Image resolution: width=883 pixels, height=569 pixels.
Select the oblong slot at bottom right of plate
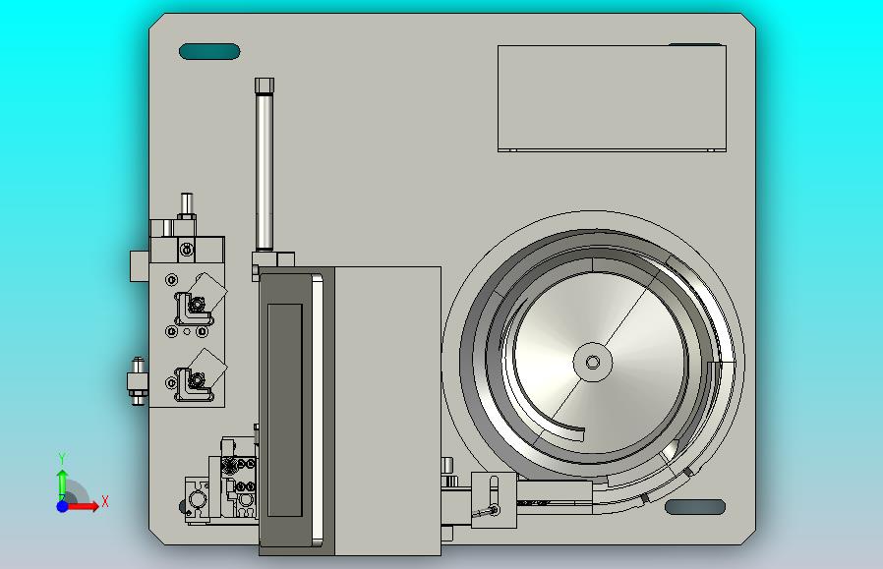coord(695,506)
